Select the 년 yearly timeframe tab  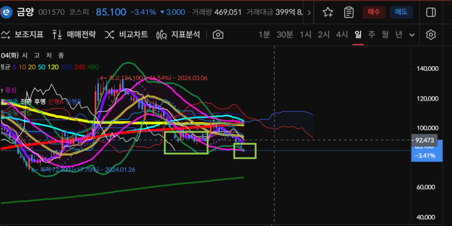(399, 35)
